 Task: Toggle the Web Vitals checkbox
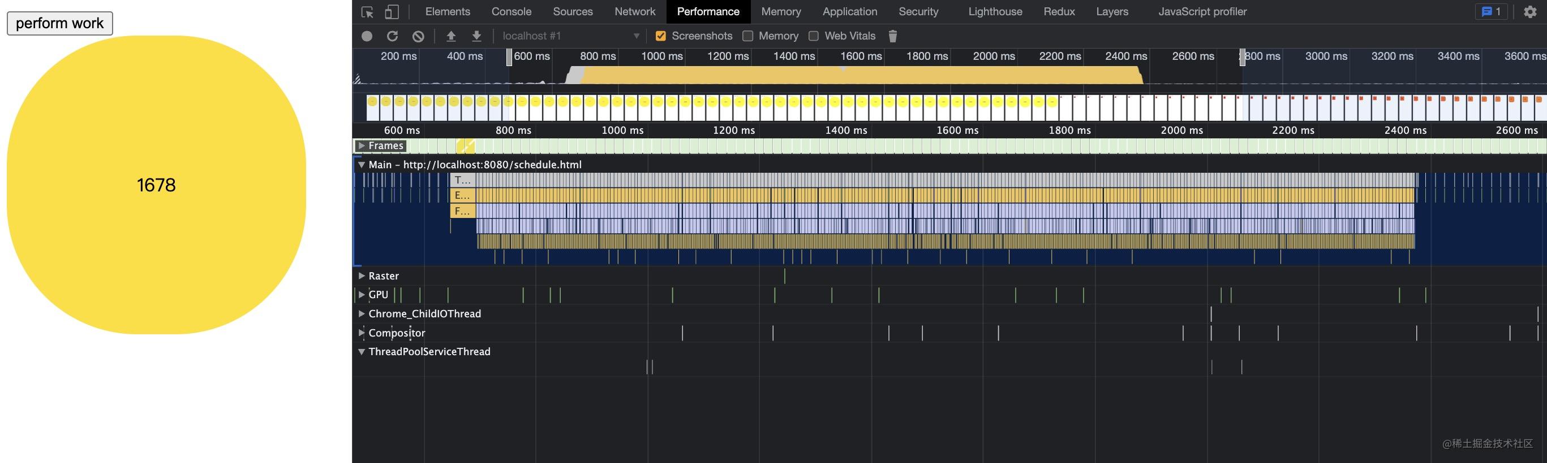coord(813,36)
